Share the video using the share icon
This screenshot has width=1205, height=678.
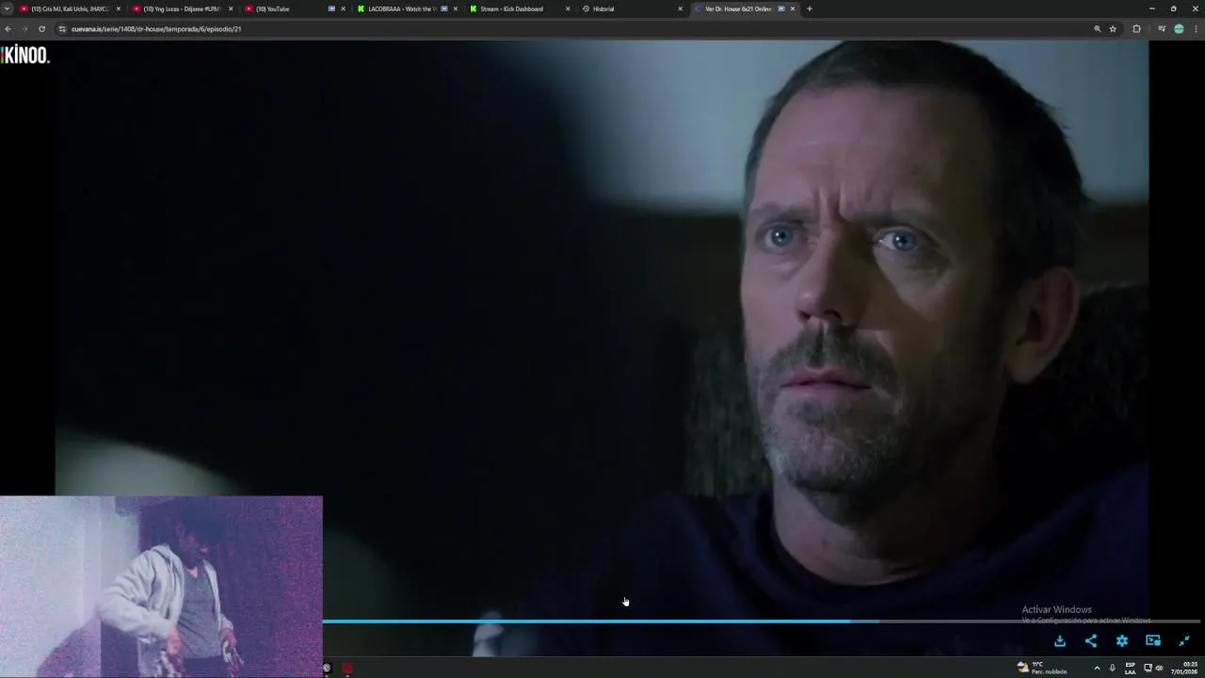coord(1091,640)
